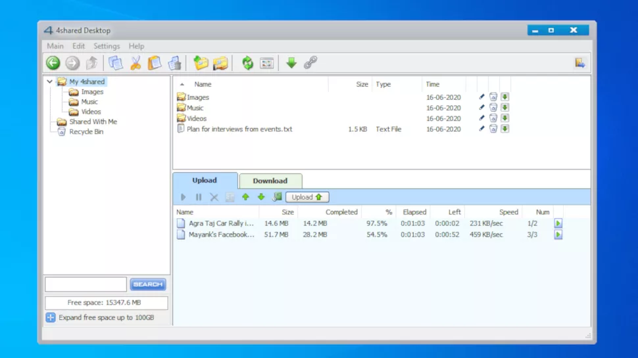Click the chain link share icon
The image size is (638, 358).
point(310,62)
